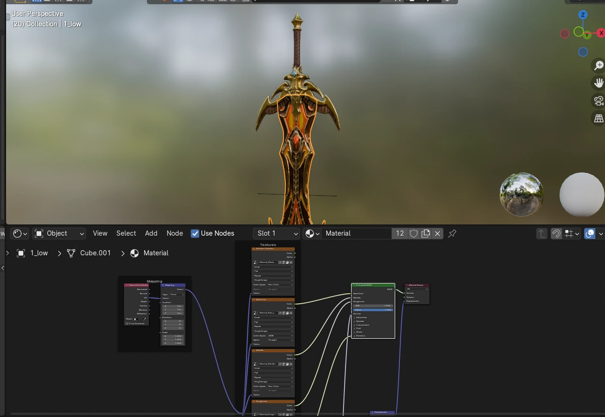Open the Object shader type dropdown
605x417 pixels.
pyautogui.click(x=59, y=233)
